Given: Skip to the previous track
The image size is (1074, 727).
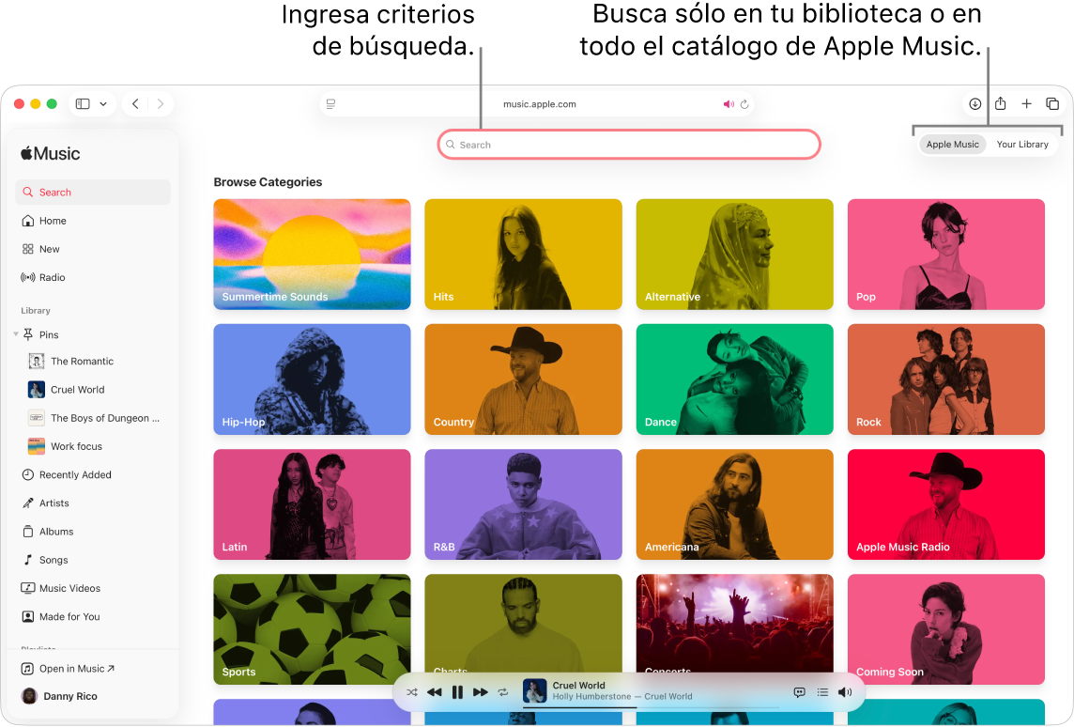Looking at the screenshot, I should point(435,692).
